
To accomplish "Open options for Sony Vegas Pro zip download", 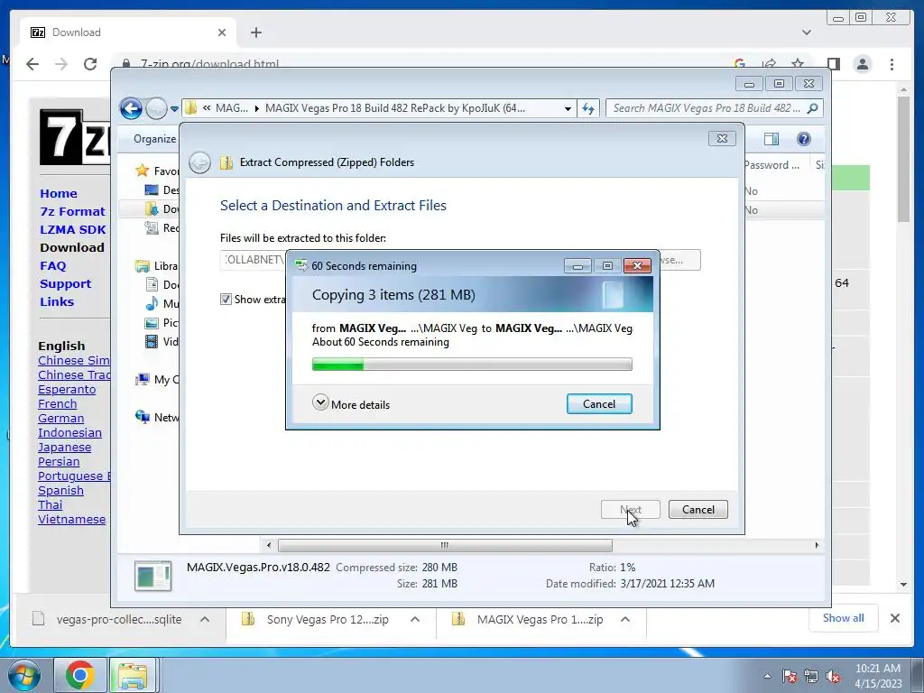I will (415, 619).
